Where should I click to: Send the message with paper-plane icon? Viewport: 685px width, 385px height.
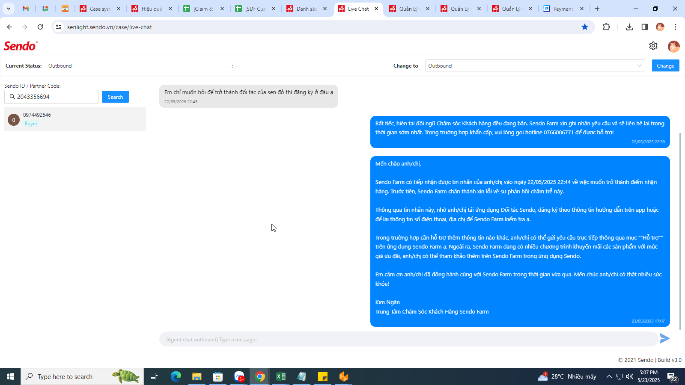[x=664, y=338]
